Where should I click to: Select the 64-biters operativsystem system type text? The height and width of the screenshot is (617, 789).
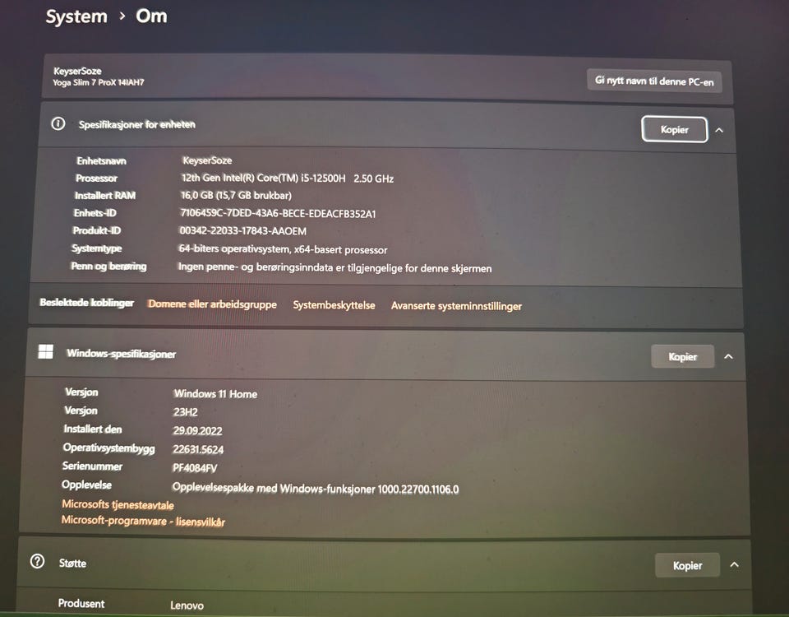pos(283,249)
